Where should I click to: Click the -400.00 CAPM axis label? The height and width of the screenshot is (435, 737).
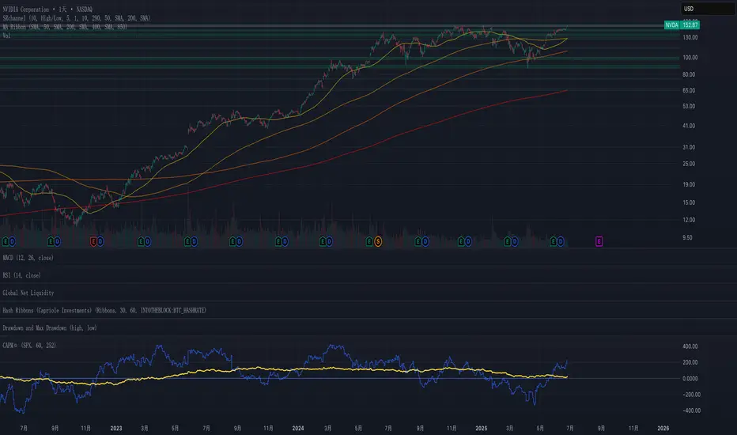tap(690, 410)
